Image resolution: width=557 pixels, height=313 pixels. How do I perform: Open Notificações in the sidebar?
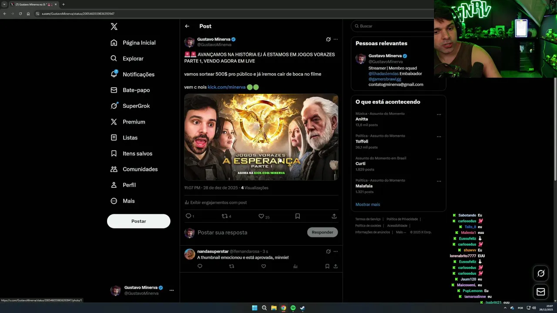click(x=133, y=74)
